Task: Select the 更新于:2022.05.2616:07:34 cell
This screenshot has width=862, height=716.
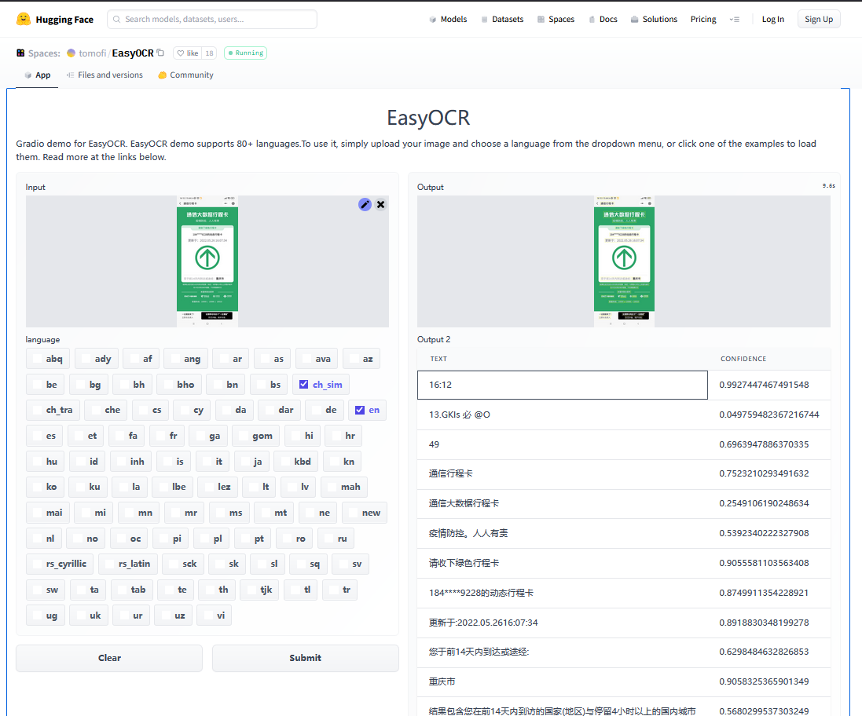Action: pyautogui.click(x=563, y=622)
